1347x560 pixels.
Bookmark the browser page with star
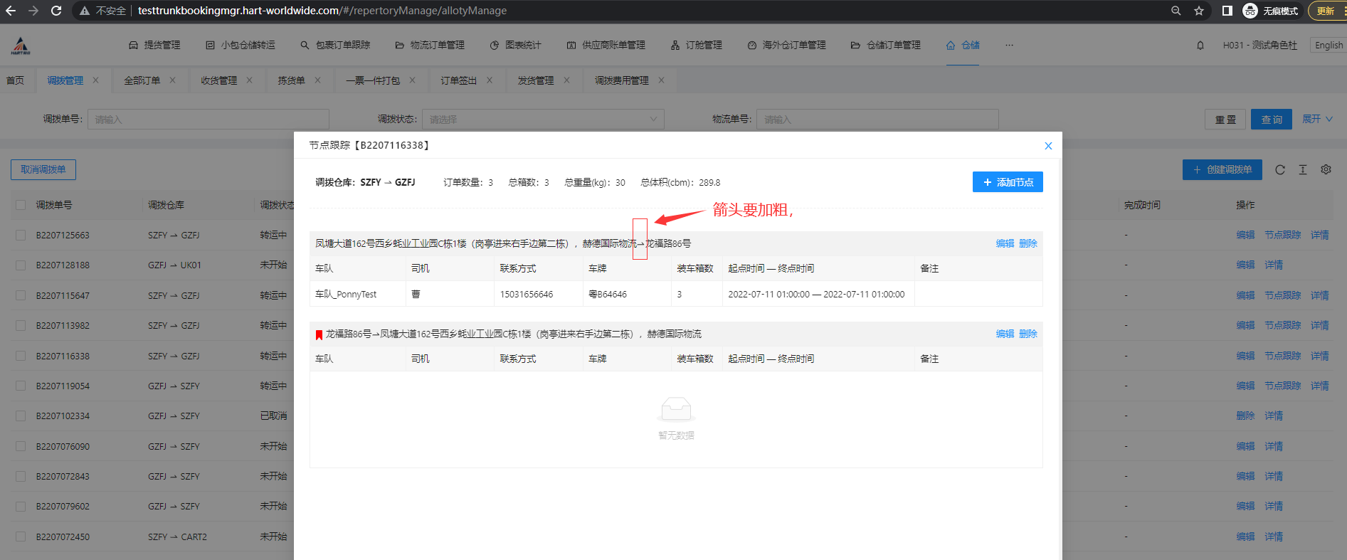click(1199, 11)
